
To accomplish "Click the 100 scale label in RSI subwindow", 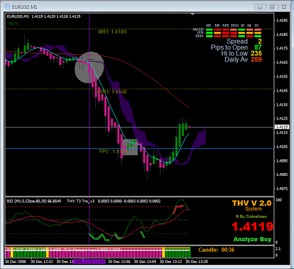I will (278, 200).
